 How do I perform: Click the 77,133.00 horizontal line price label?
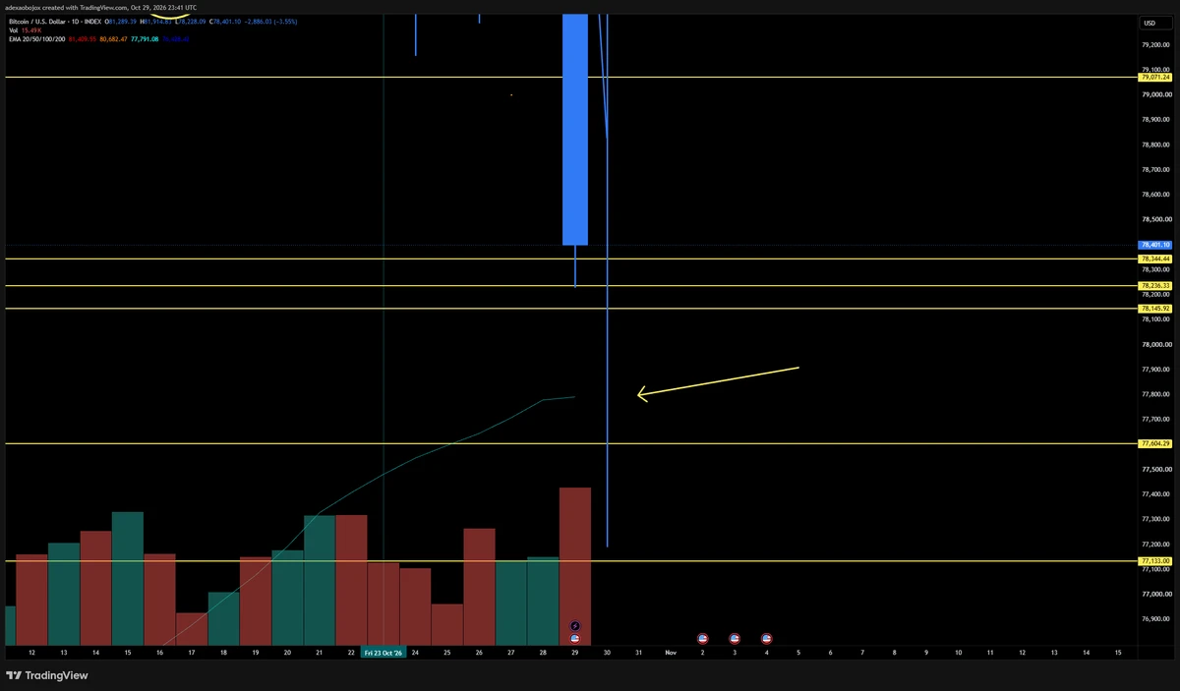point(1154,561)
